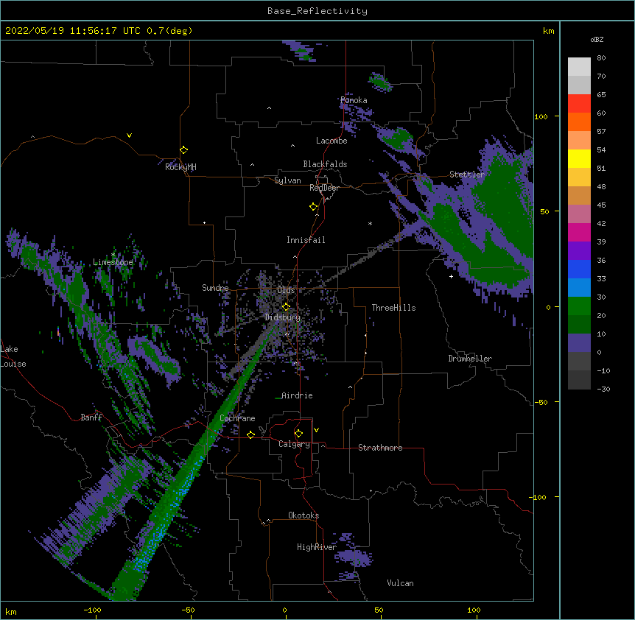Click the Base_Reflectivity title text
This screenshot has width=635, height=620.
pos(317,11)
